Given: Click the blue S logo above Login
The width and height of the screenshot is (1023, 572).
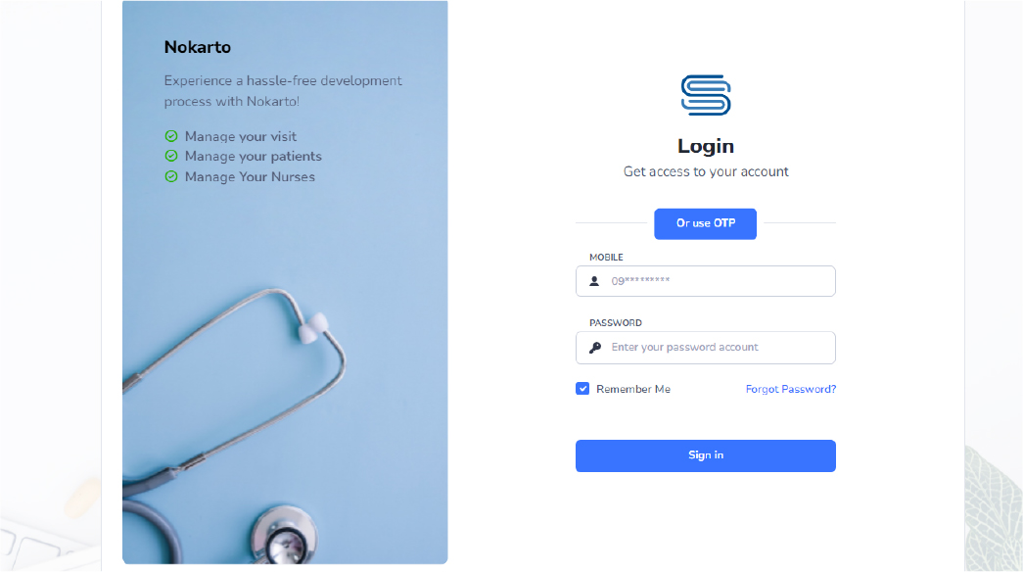Looking at the screenshot, I should click(x=705, y=95).
